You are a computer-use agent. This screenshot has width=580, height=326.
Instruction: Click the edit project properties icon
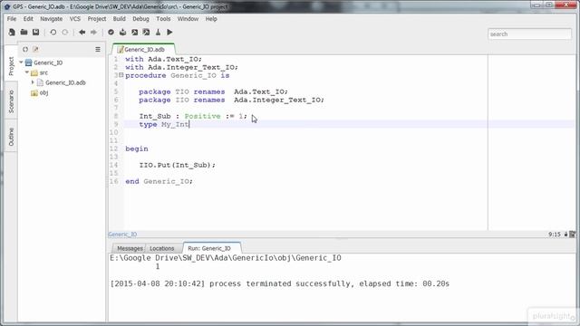35,49
